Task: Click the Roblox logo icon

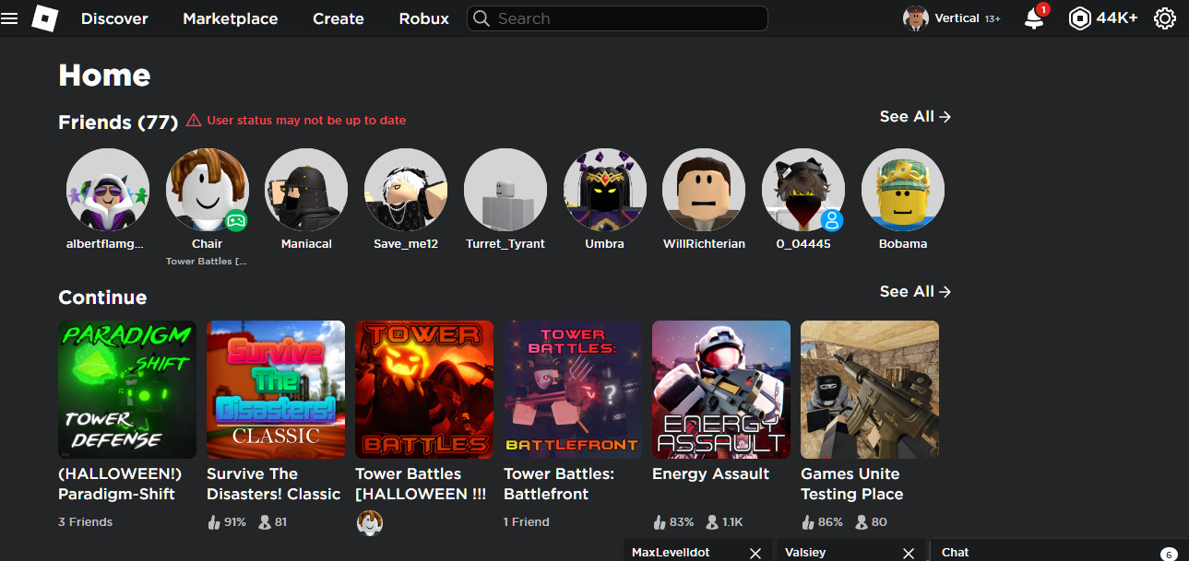Action: point(43,18)
